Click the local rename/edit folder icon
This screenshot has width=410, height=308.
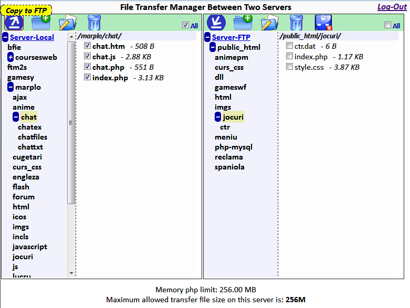[x=68, y=23]
